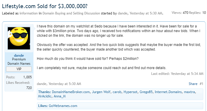Open Domain Buying and Selling Discussion forum
Viewport: 207px width, 111px height.
71,13
